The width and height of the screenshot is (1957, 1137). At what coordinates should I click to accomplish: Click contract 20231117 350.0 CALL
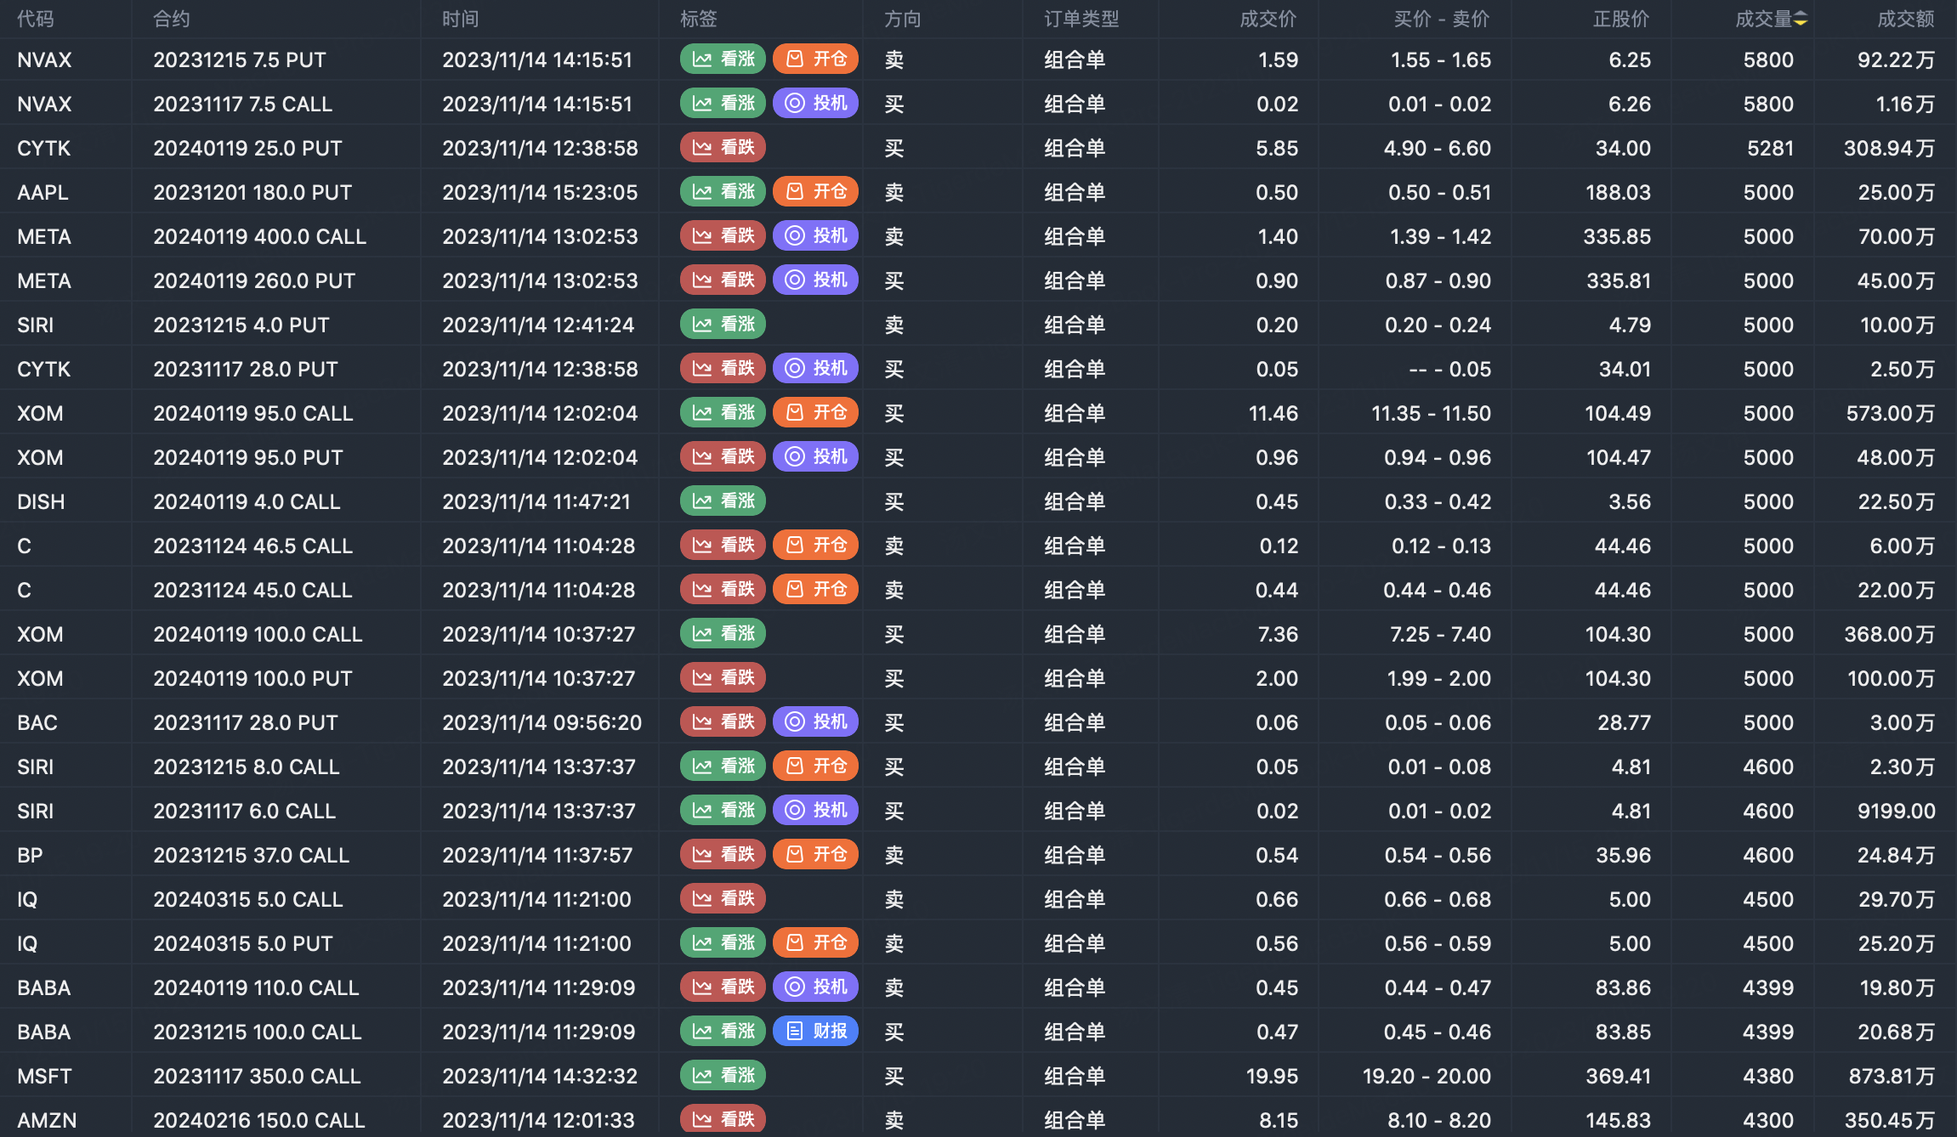(x=258, y=1076)
